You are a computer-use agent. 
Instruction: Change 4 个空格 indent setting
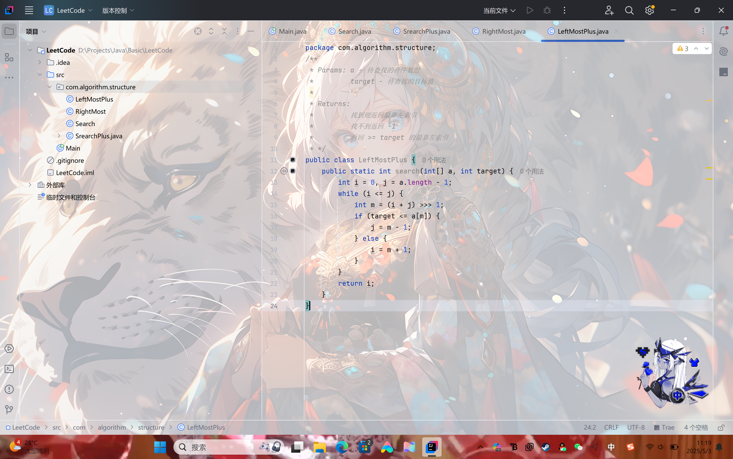[x=696, y=427]
